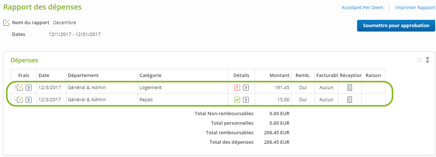Expand Logement details arrow
This screenshot has height=157, width=436.
coord(246,88)
